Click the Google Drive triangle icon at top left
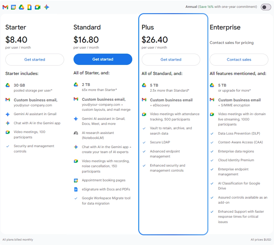The width and height of the screenshot is (274, 245). coord(21,7)
